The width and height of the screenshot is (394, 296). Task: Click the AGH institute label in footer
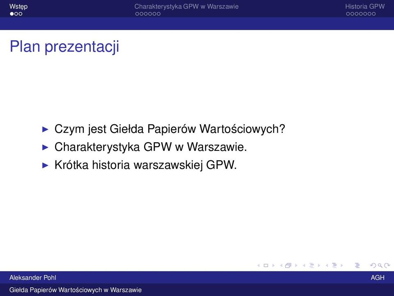[x=378, y=277]
